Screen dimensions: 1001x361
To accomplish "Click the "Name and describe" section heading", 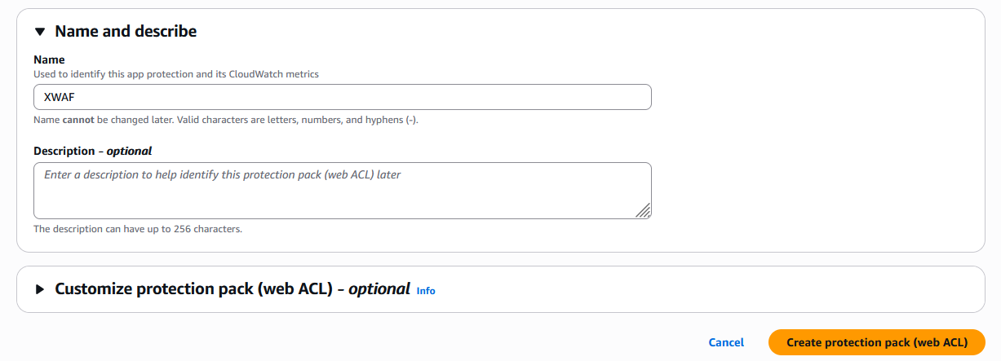I will coord(126,32).
